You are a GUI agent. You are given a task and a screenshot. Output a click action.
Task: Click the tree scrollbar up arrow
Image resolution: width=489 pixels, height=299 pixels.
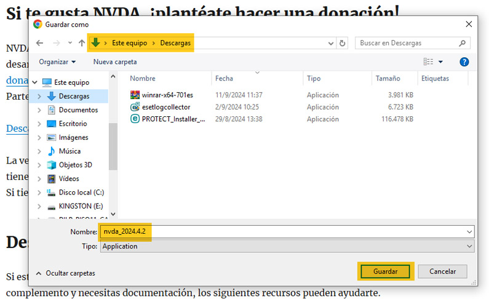113,76
